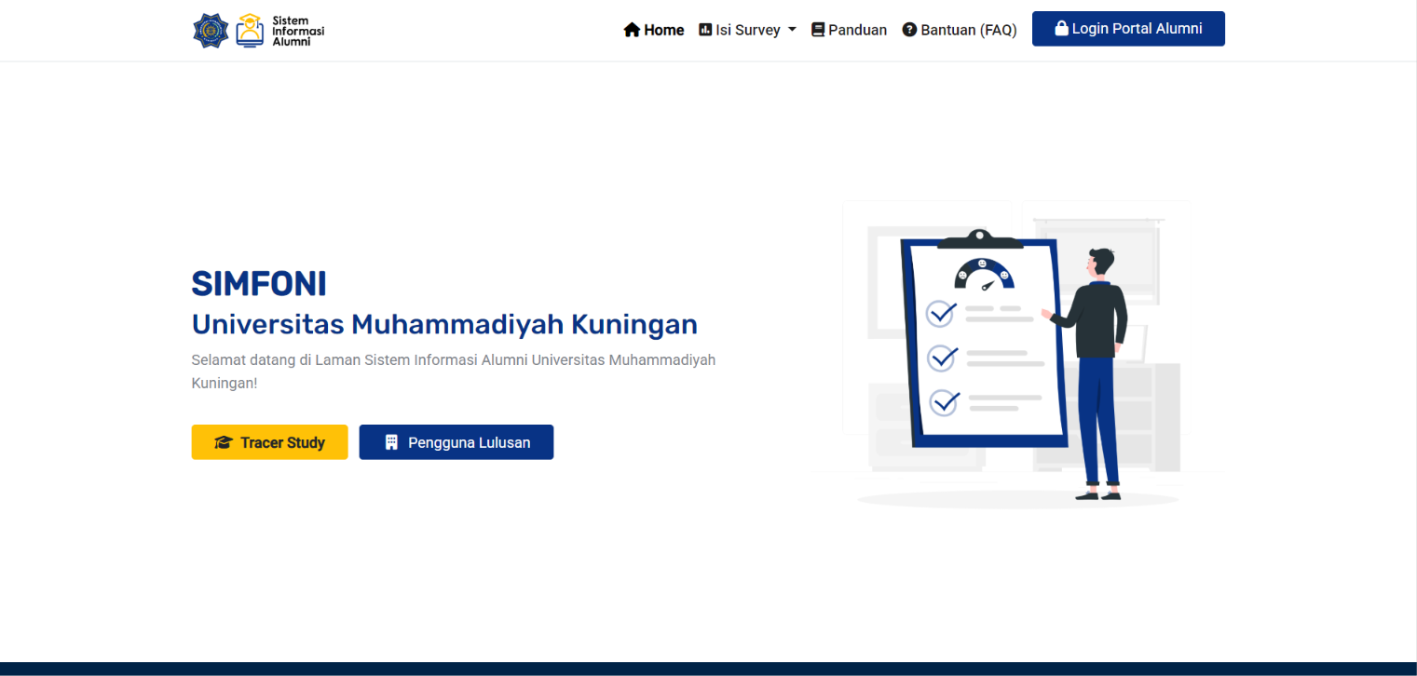This screenshot has height=676, width=1417.
Task: Click the SIMFONI heading text
Action: click(x=259, y=283)
